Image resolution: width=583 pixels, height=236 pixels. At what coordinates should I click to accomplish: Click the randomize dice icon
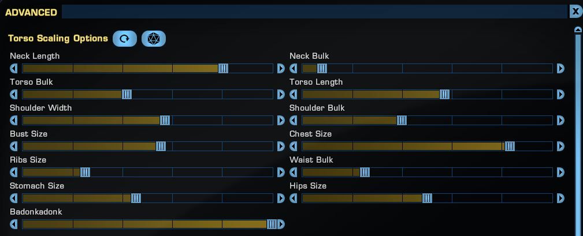(154, 39)
